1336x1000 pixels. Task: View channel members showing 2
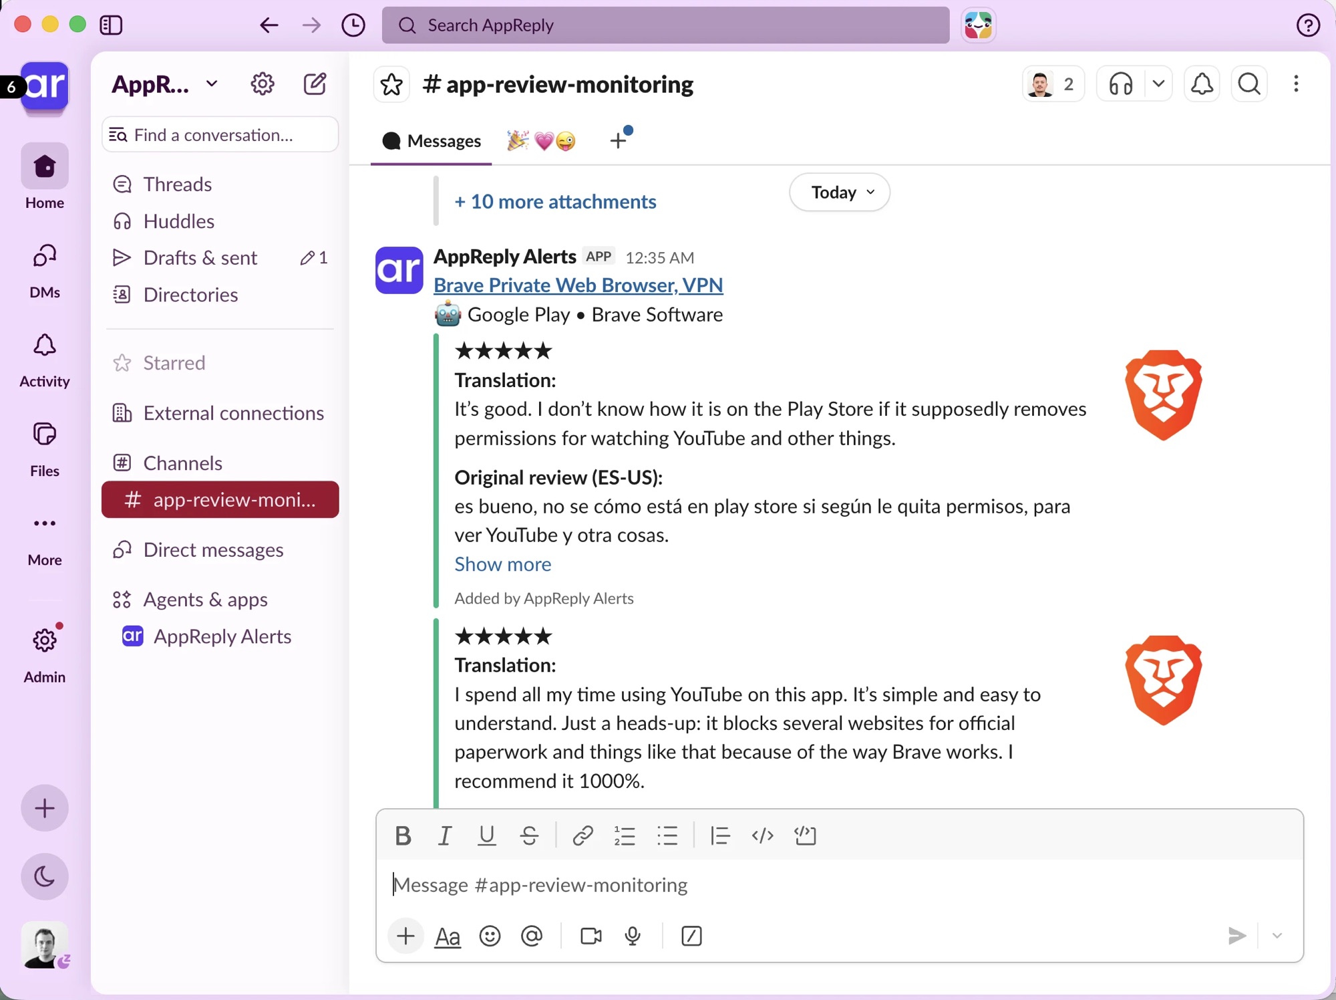click(1053, 84)
